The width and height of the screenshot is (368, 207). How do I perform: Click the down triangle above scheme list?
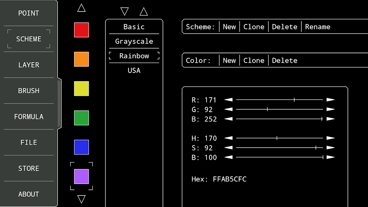(124, 12)
